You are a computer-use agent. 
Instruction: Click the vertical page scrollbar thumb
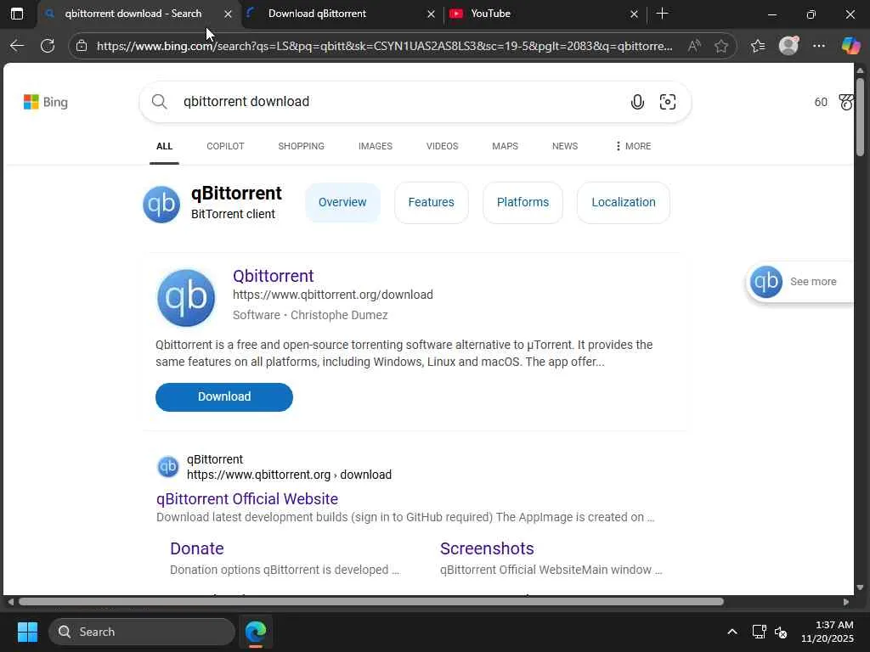pyautogui.click(x=860, y=116)
